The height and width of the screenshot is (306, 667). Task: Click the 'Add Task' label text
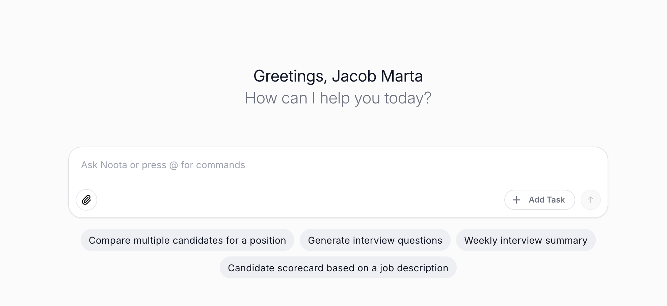pos(546,200)
